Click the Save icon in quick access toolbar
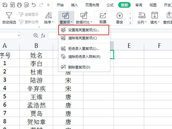Image resolution: width=172 pixels, height=129 pixels. tap(5, 5)
